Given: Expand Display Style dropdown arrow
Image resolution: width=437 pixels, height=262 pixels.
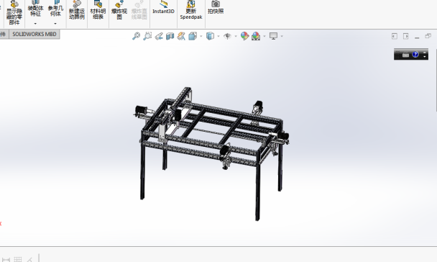Looking at the screenshot, I should coord(218,36).
